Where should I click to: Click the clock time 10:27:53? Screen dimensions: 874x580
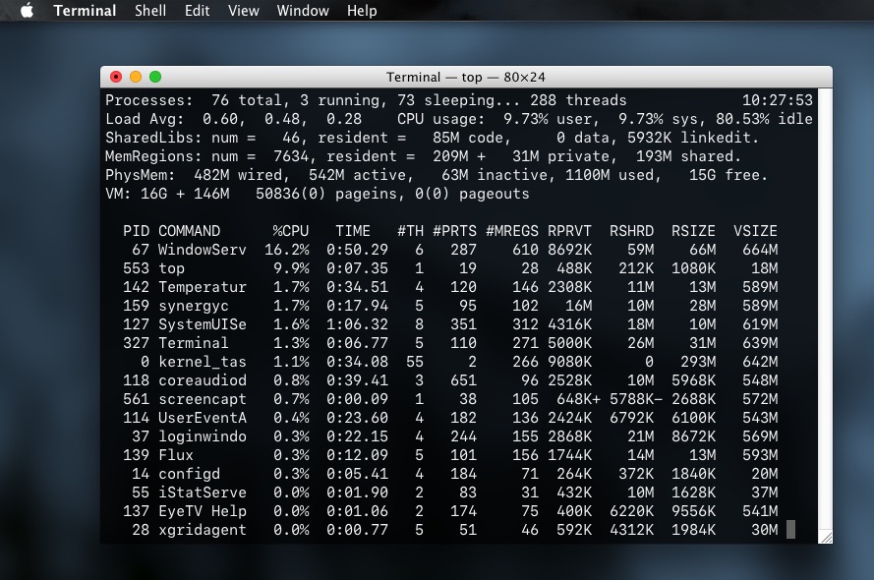pos(777,100)
